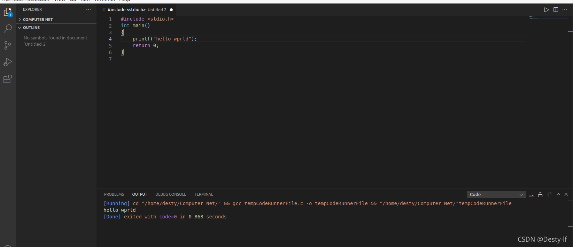Collapse the OUTLINE section

57,28
